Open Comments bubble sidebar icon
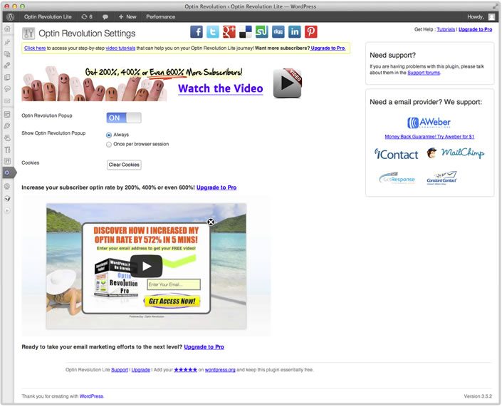This screenshot has width=502, height=407. pyautogui.click(x=7, y=89)
